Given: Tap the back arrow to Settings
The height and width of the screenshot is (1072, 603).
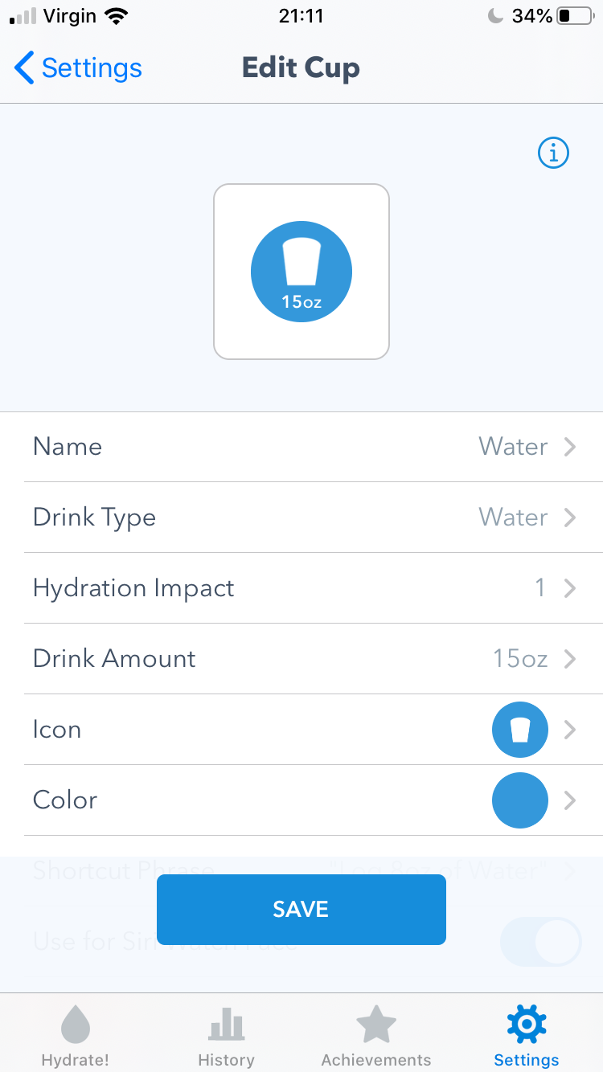Looking at the screenshot, I should click(x=25, y=68).
